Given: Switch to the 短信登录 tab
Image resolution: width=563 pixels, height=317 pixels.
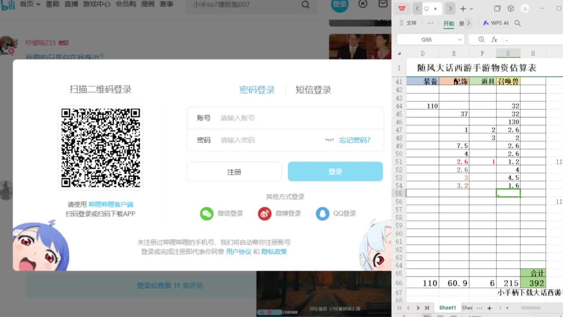Looking at the screenshot, I should (x=313, y=90).
